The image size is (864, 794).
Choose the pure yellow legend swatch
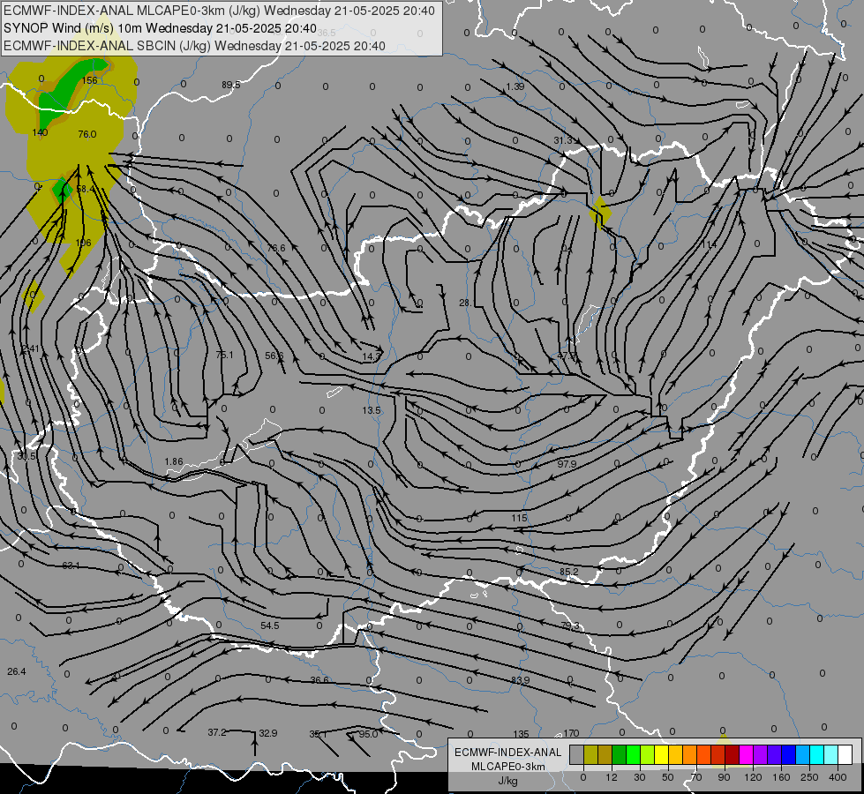point(661,754)
